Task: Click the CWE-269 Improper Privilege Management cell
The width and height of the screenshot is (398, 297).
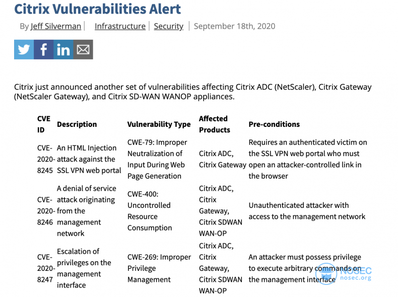Action: click(x=159, y=268)
